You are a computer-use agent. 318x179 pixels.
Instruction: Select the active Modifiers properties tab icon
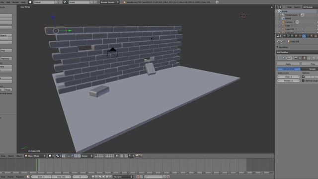pyautogui.click(x=304, y=36)
